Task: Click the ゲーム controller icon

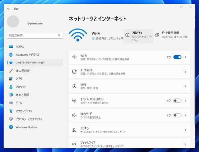Action: point(11,103)
